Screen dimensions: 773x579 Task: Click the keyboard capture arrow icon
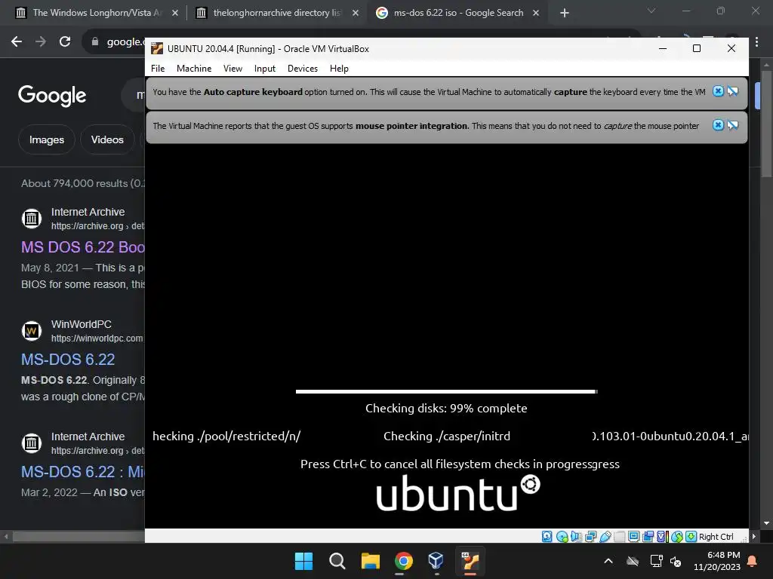(x=691, y=537)
